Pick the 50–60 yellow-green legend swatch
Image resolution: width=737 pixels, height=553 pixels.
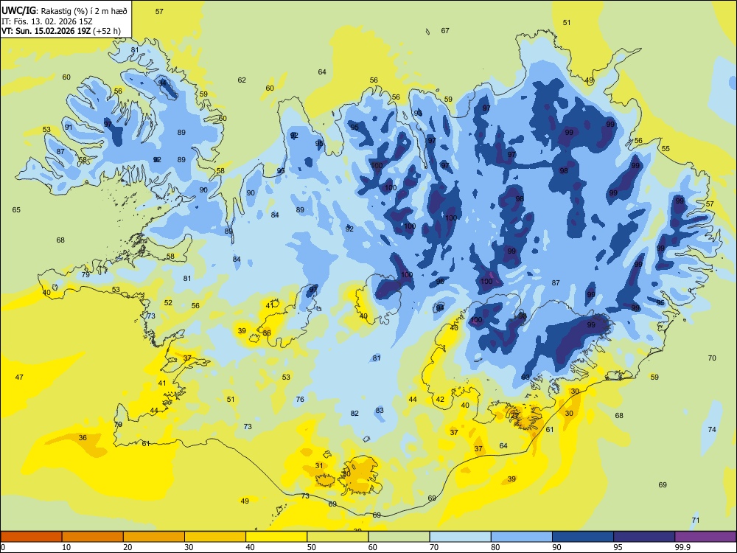[338, 537]
